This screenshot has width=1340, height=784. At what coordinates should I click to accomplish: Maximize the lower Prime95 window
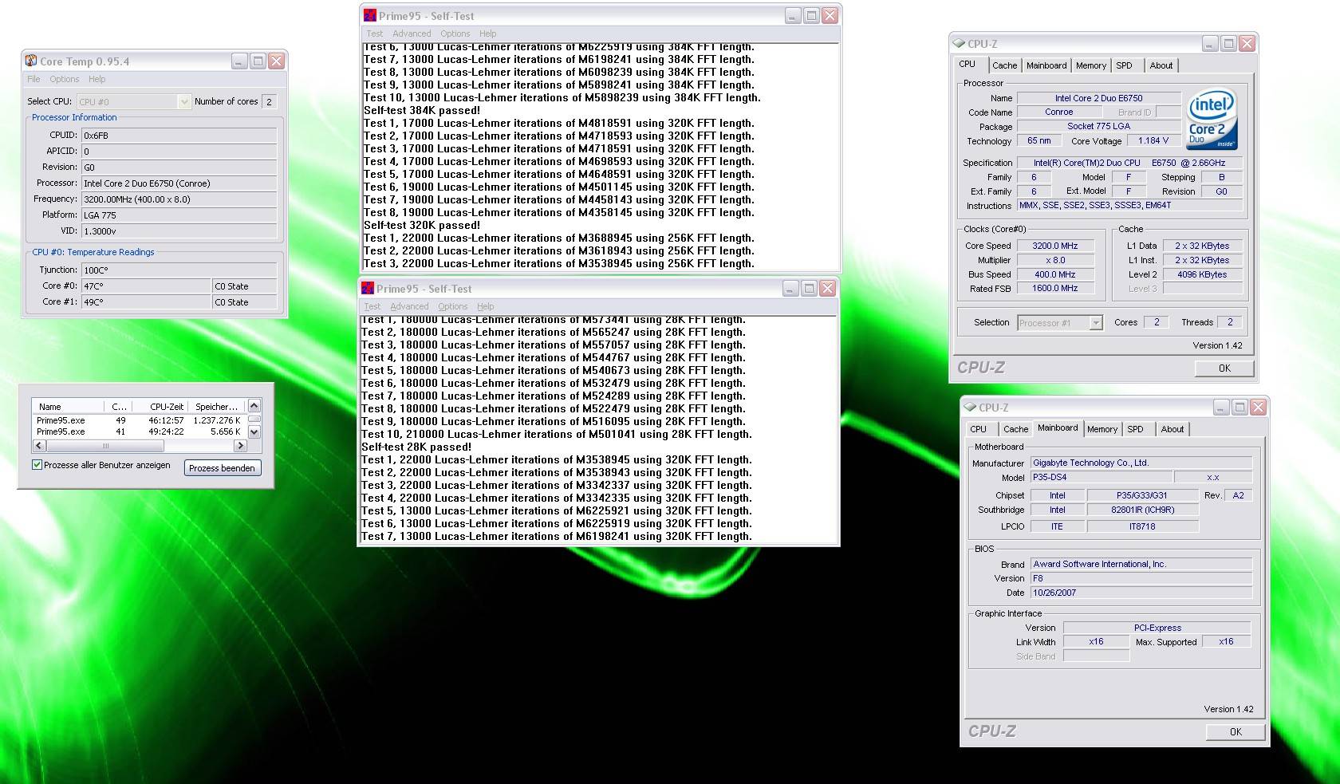(809, 288)
